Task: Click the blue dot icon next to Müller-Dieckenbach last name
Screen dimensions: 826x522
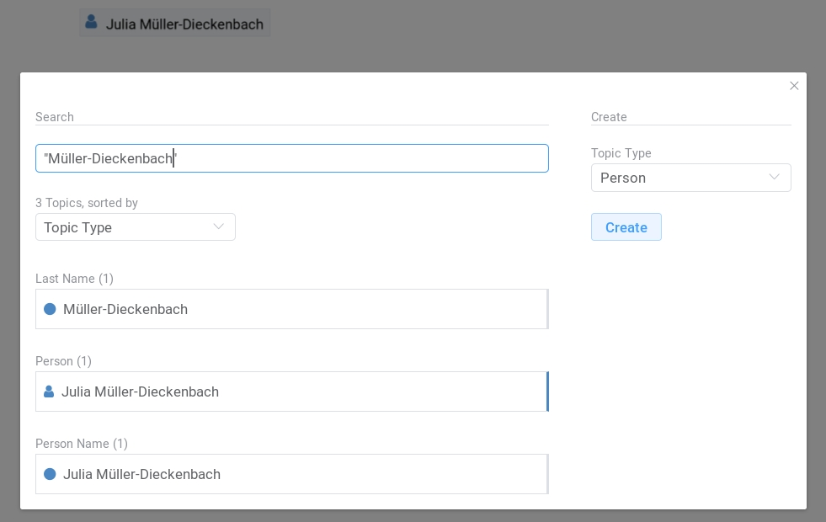Action: (x=50, y=308)
